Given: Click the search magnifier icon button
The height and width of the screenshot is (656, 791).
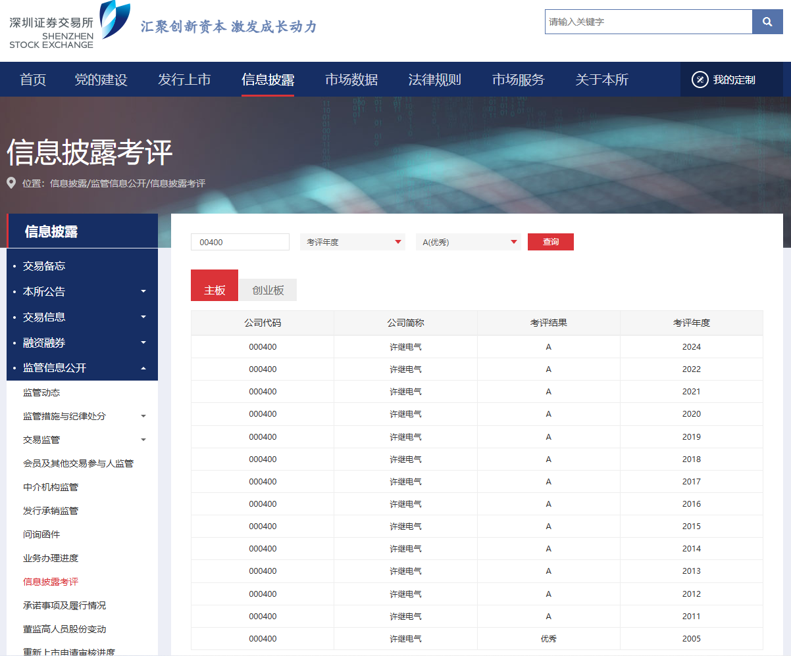Looking at the screenshot, I should pyautogui.click(x=767, y=22).
